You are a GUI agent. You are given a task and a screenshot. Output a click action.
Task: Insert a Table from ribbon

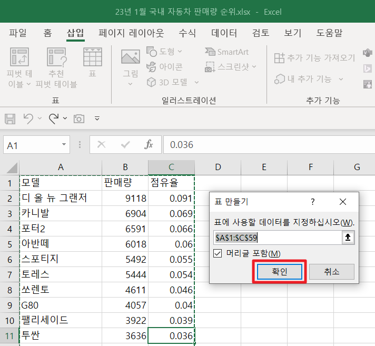pyautogui.click(x=92, y=62)
